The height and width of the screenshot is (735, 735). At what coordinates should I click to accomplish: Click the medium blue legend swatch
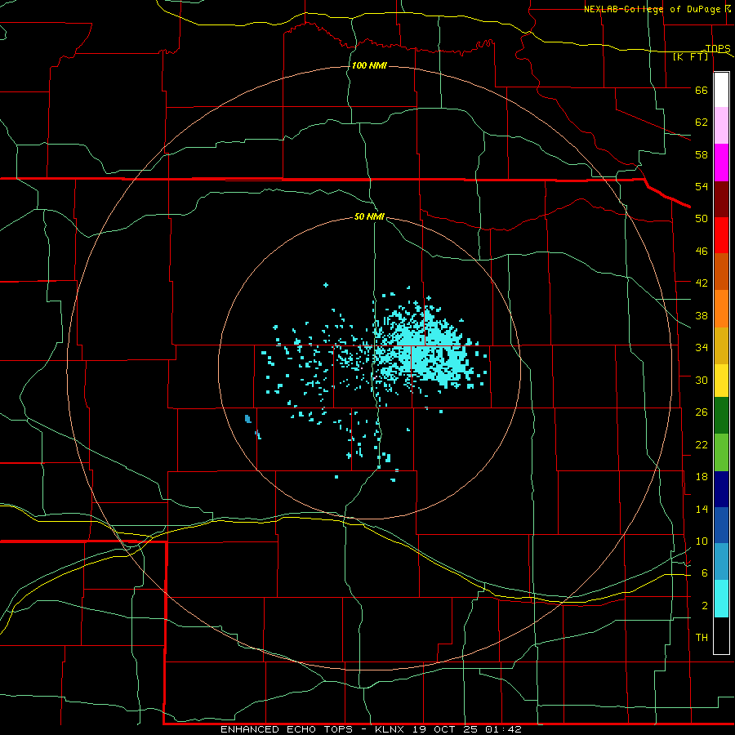coord(721,525)
